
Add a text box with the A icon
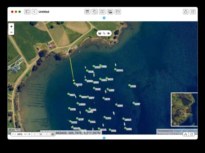(102, 12)
